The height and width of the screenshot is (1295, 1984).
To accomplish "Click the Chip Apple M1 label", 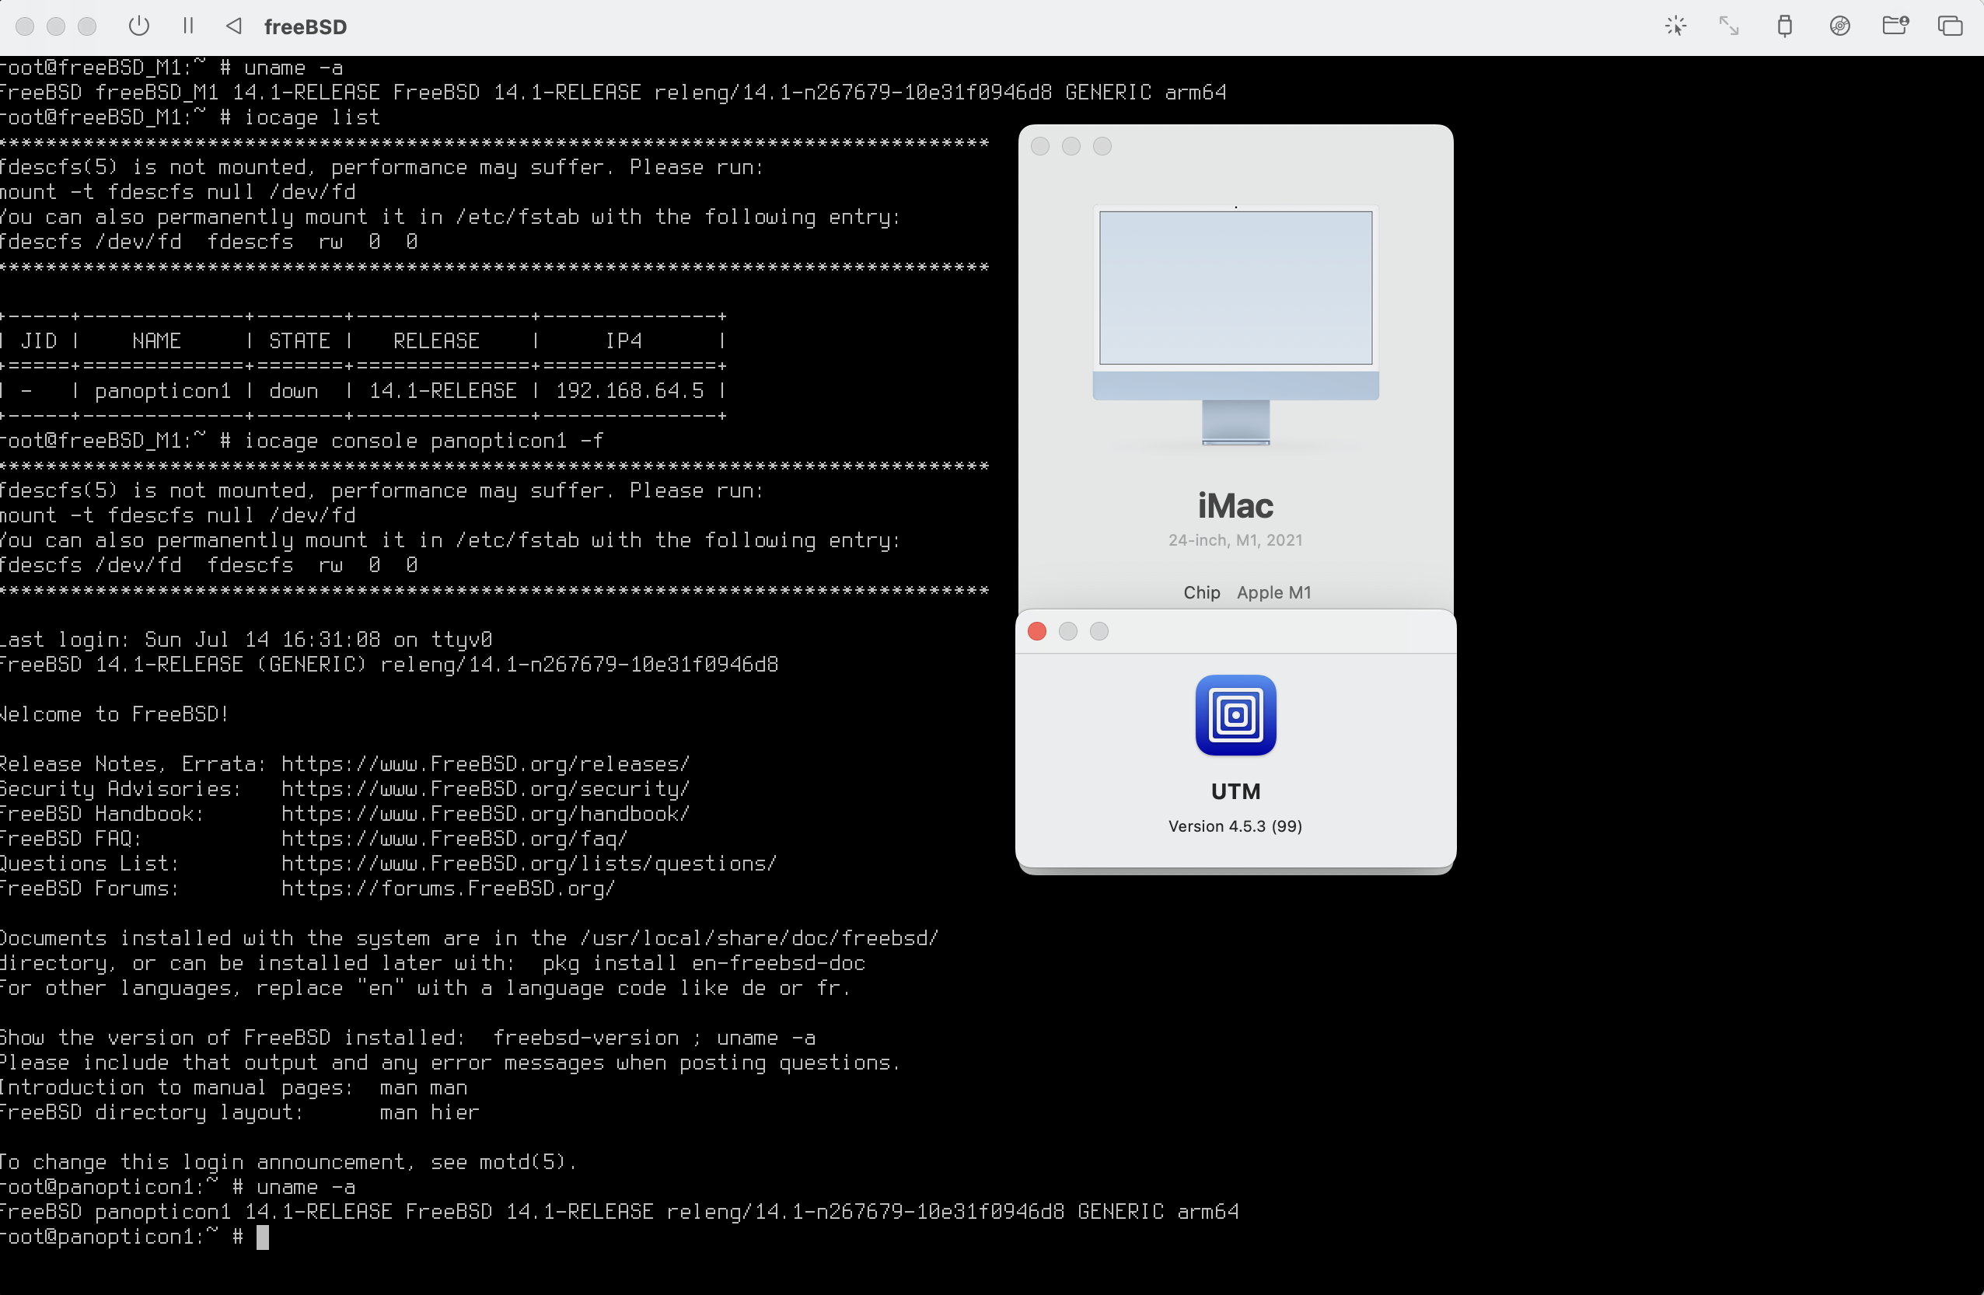I will pos(1247,592).
